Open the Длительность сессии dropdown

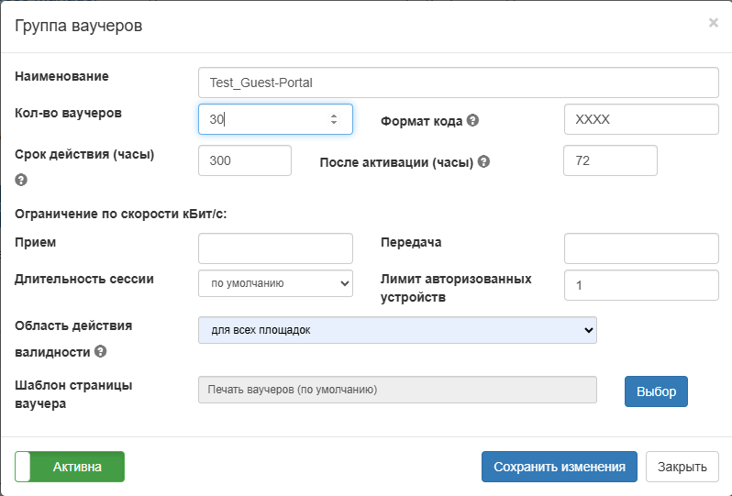pos(275,283)
